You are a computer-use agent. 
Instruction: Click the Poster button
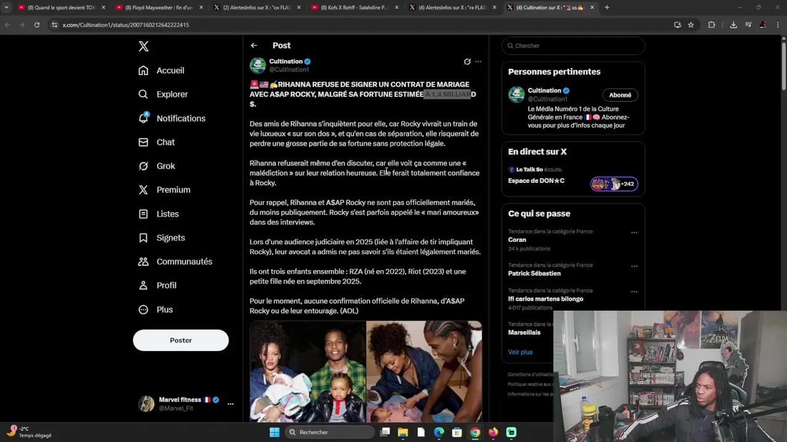pos(181,340)
